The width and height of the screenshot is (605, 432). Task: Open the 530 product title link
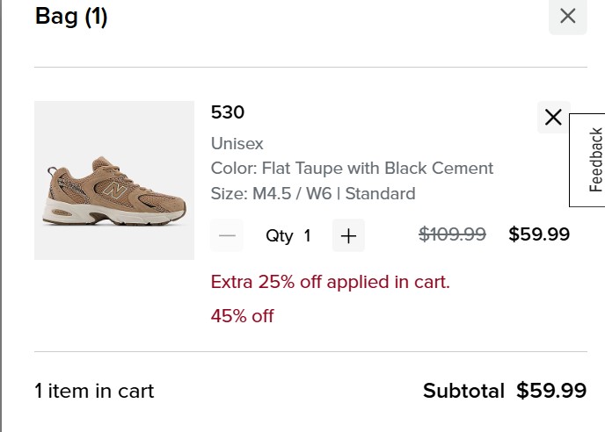pos(228,112)
